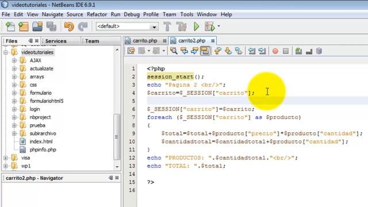The height and width of the screenshot is (207, 368).
Task: Jump to Previous Bookmark icon
Action: coord(217,51)
